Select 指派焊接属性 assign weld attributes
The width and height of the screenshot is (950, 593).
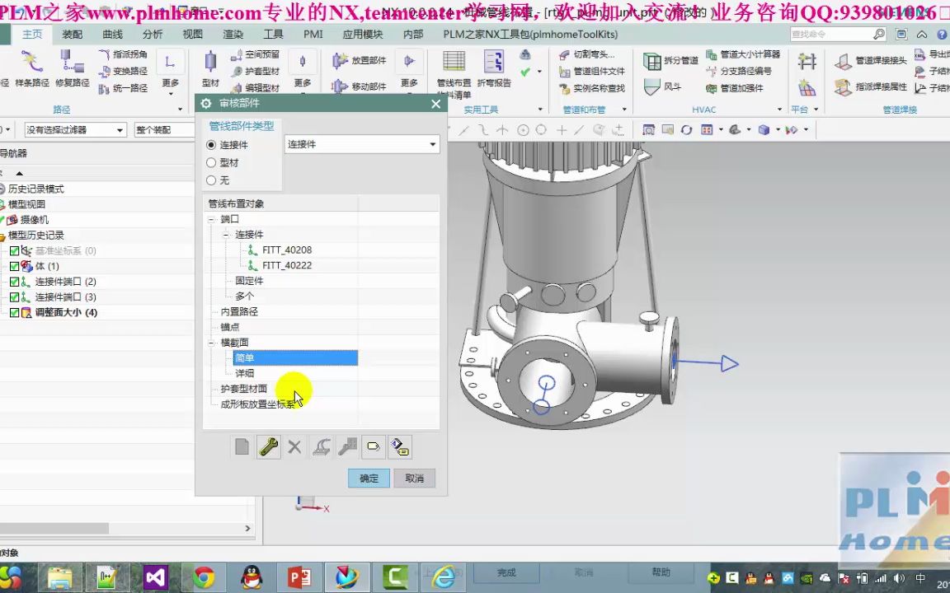coord(871,86)
